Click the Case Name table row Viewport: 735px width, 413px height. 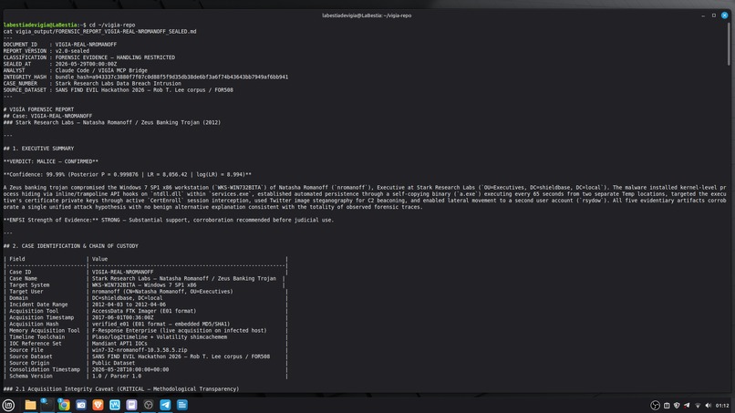(x=145, y=278)
